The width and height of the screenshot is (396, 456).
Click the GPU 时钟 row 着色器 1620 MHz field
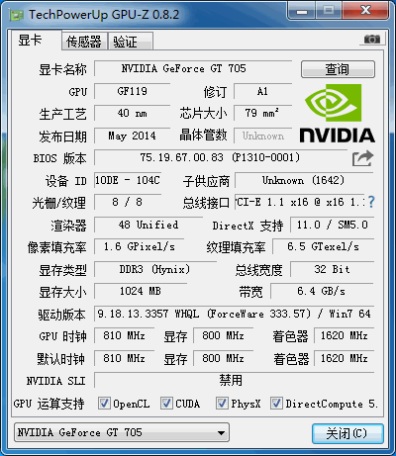[345, 335]
